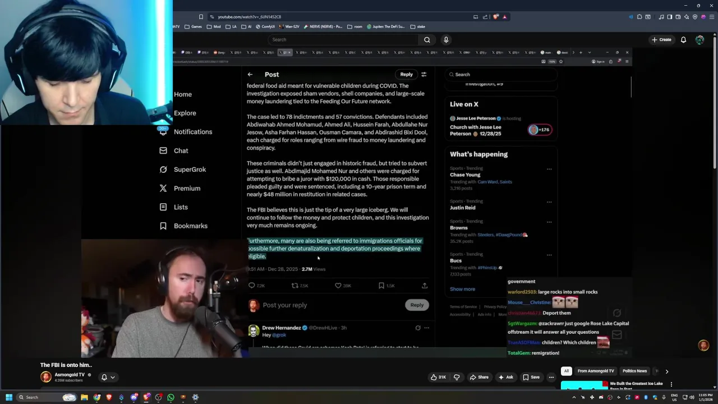Image resolution: width=718 pixels, height=404 pixels.
Task: Open the room bookmark folder
Action: [355, 26]
